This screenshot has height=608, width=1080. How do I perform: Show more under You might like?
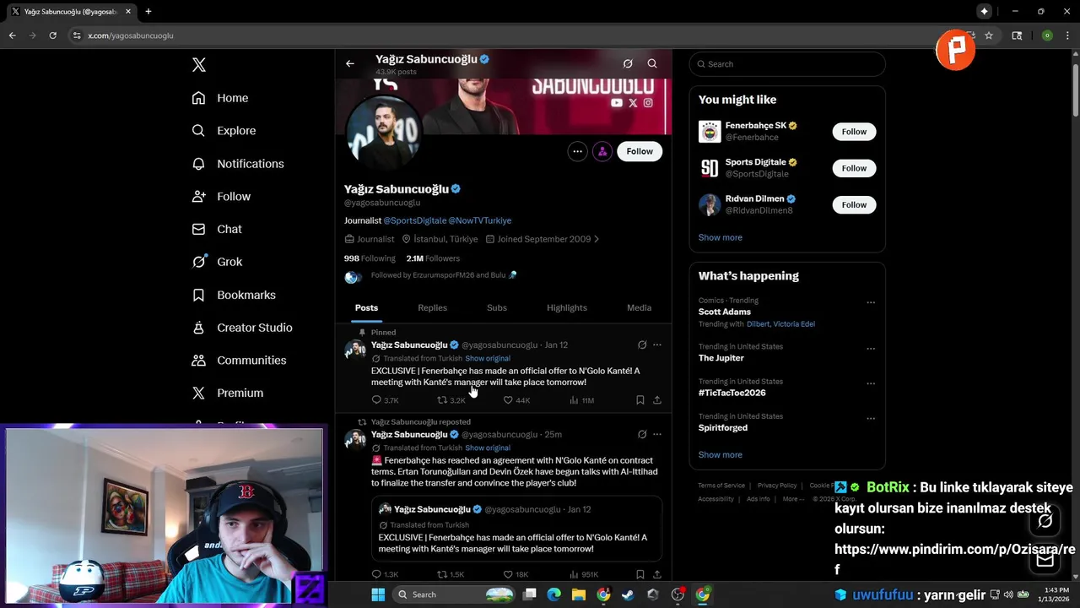pyautogui.click(x=721, y=237)
